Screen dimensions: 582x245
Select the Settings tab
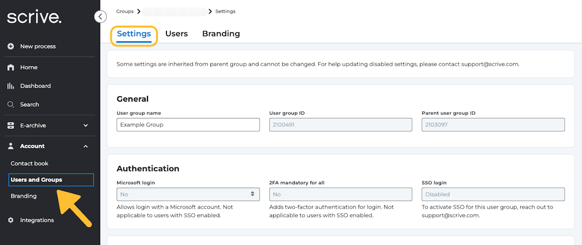click(134, 34)
